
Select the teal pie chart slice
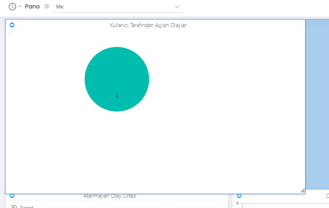[117, 79]
